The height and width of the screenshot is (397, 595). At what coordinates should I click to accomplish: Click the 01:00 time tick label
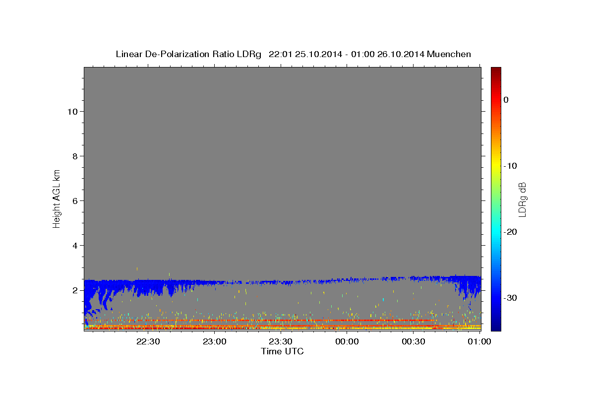(479, 341)
